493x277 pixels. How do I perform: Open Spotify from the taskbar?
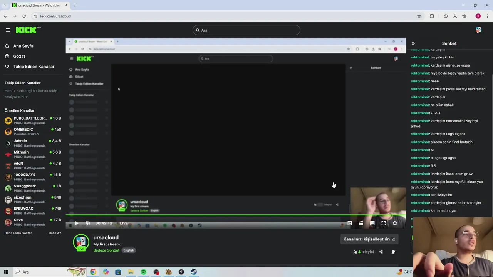(x=143, y=272)
